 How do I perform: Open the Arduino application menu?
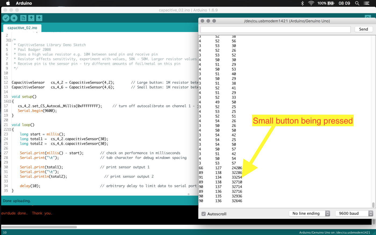24,3
